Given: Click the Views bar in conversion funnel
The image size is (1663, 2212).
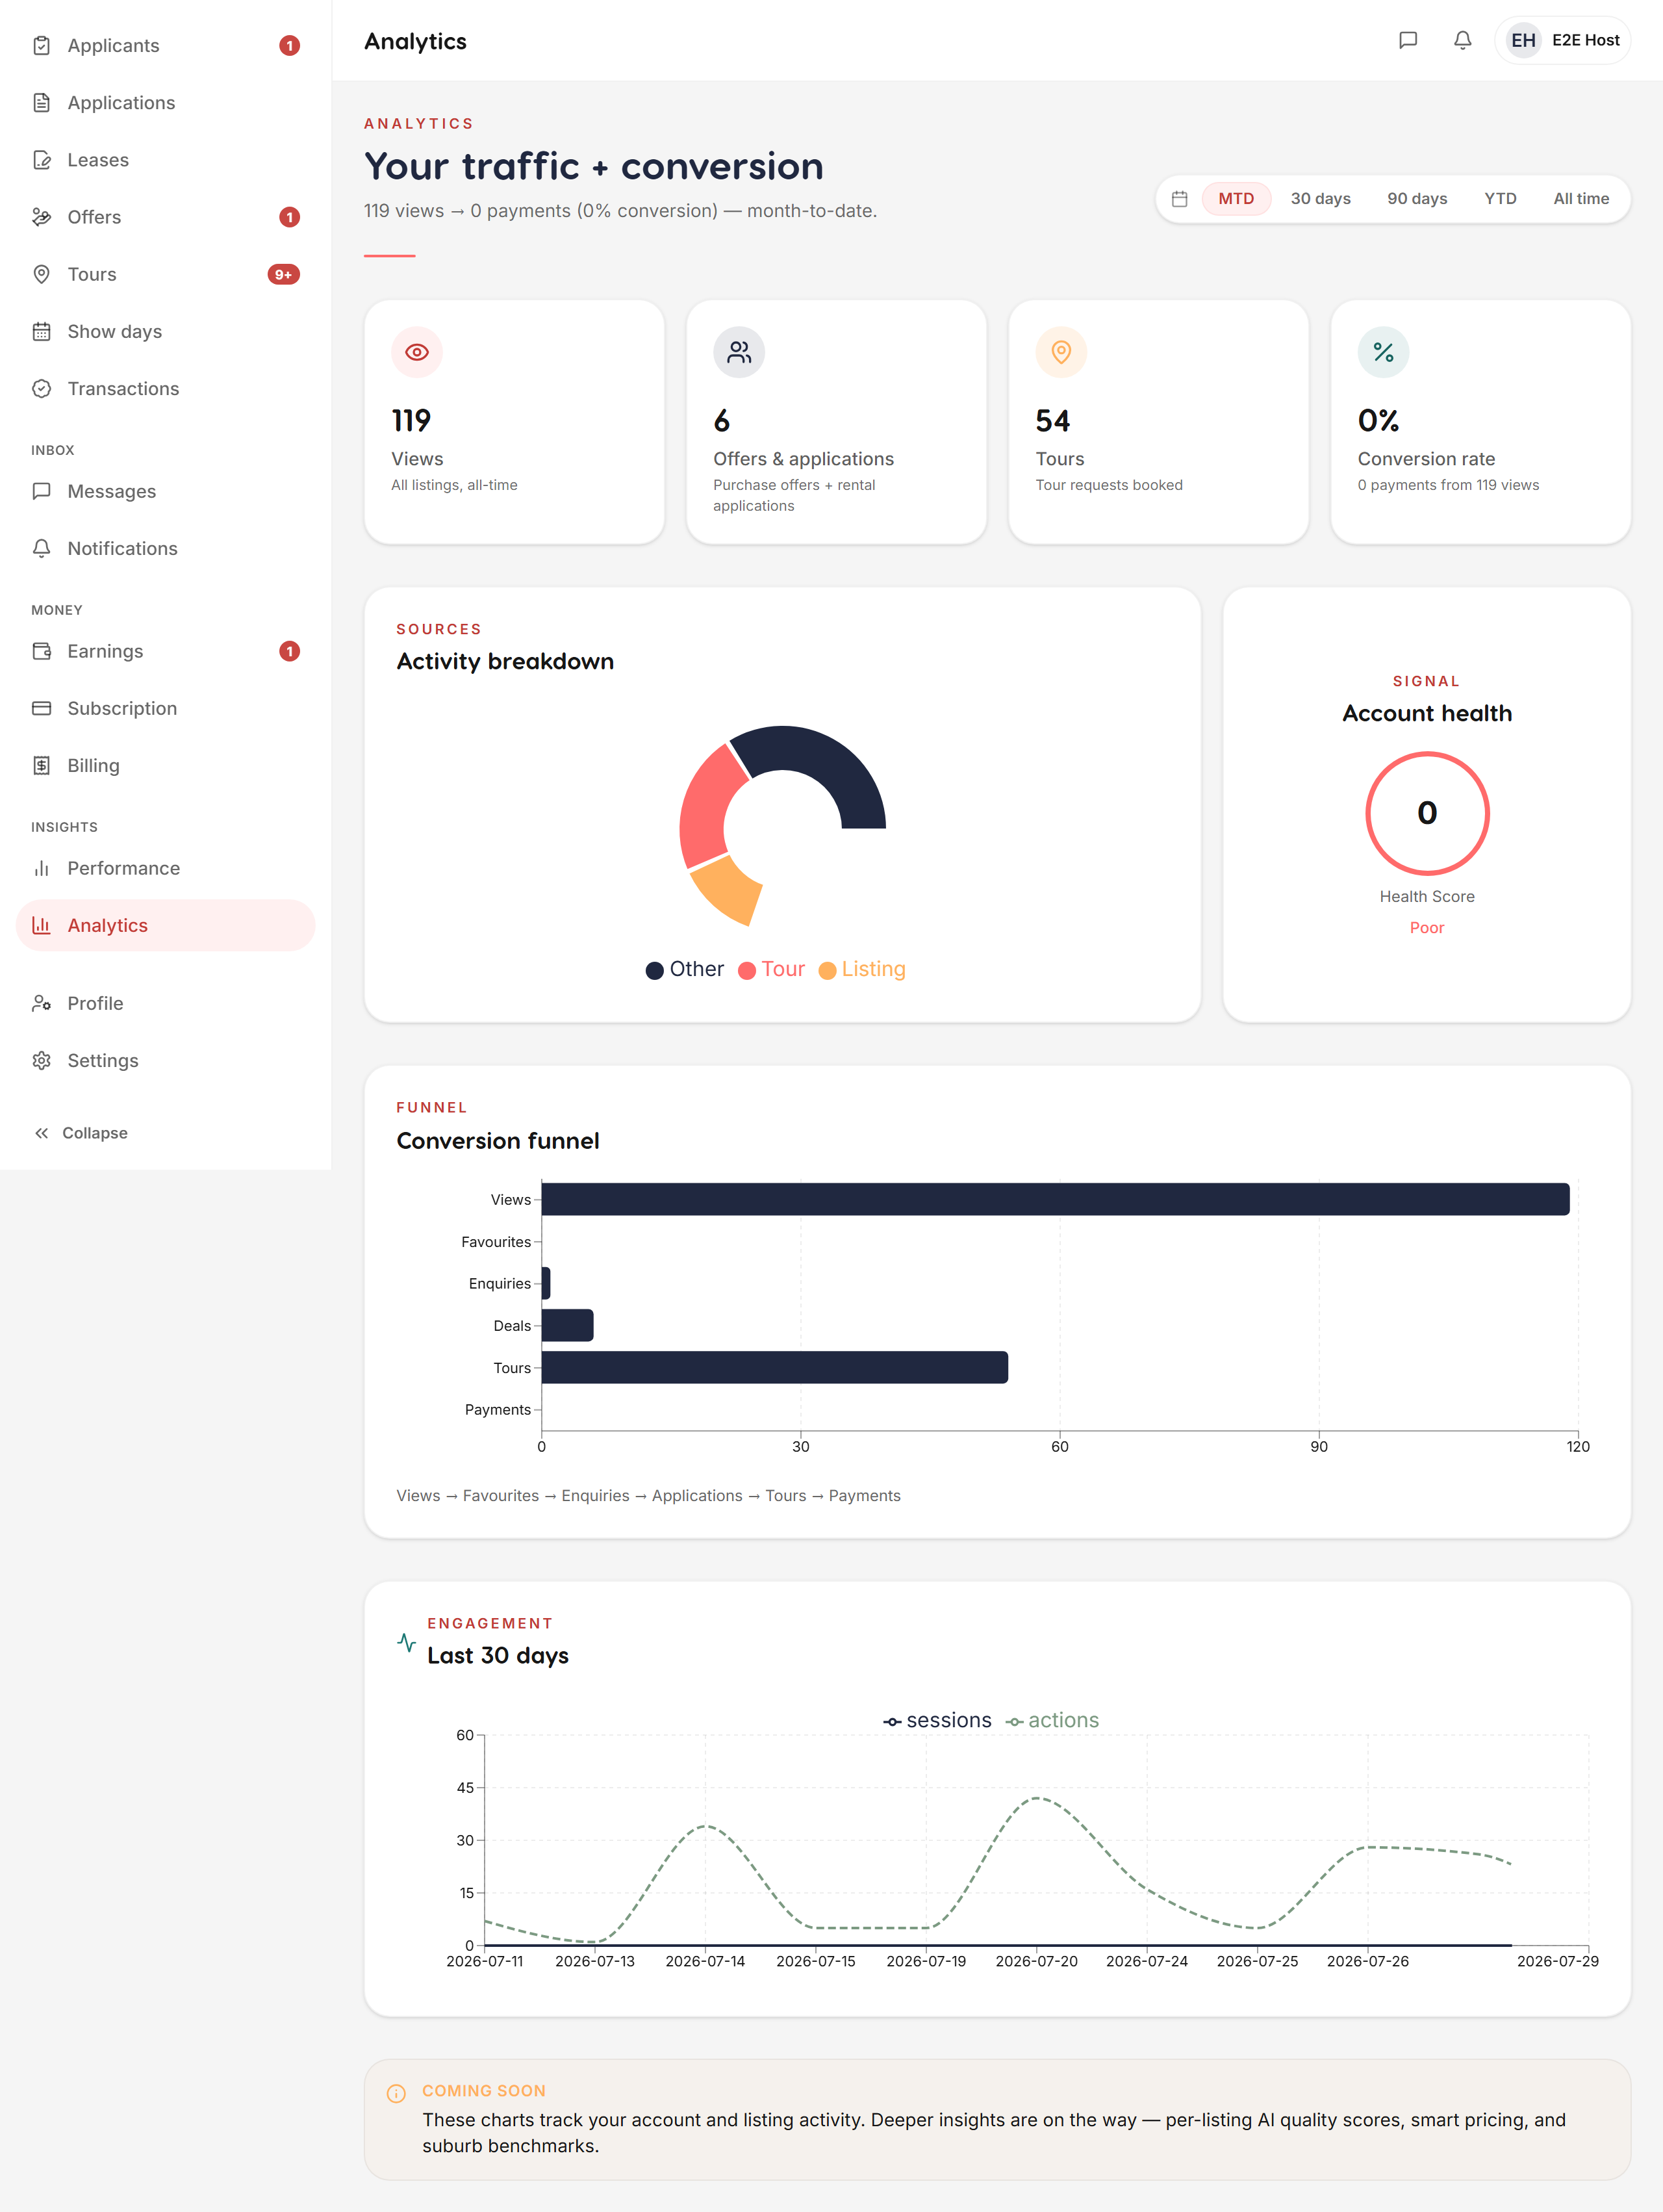Looking at the screenshot, I should point(1056,1199).
